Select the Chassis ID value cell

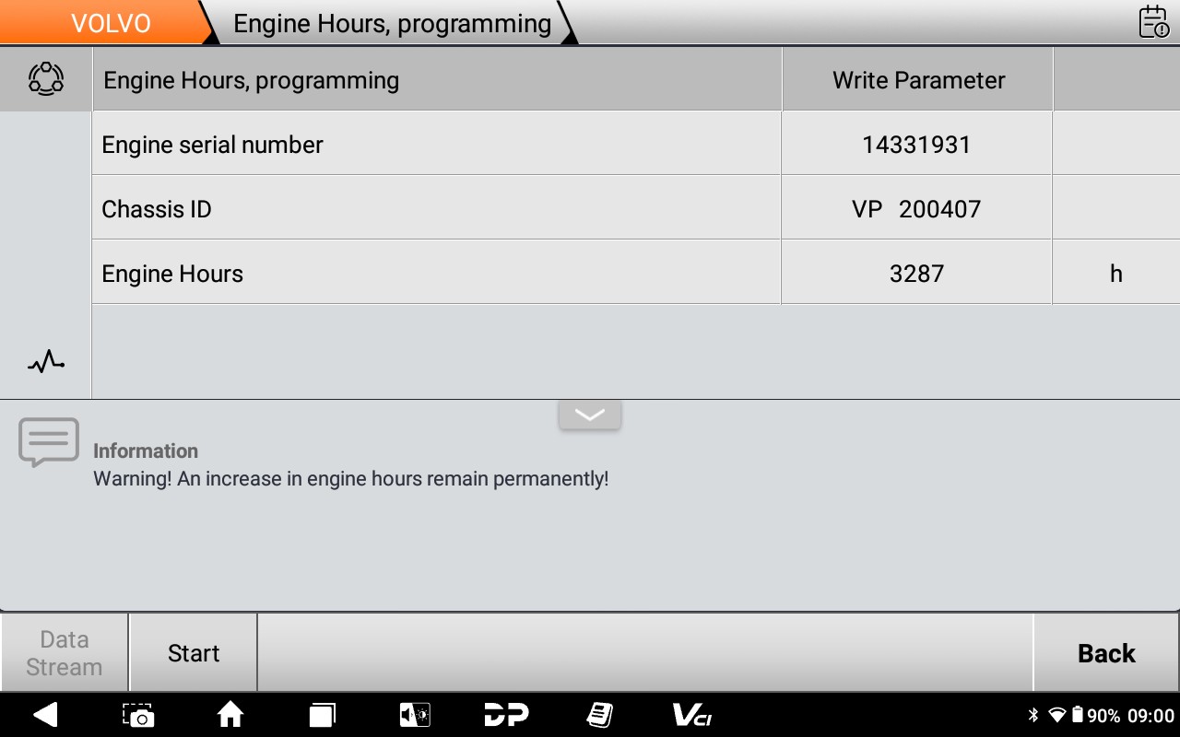click(x=916, y=209)
